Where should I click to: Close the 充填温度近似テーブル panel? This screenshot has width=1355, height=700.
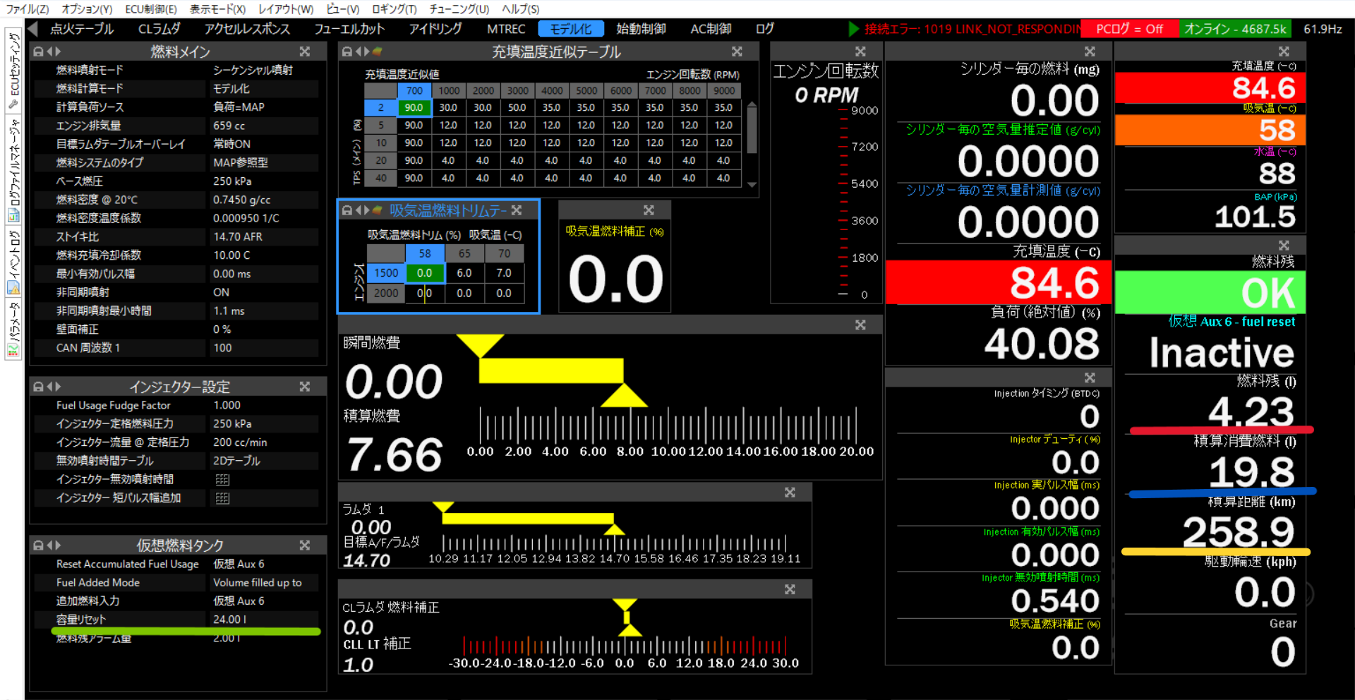point(737,52)
